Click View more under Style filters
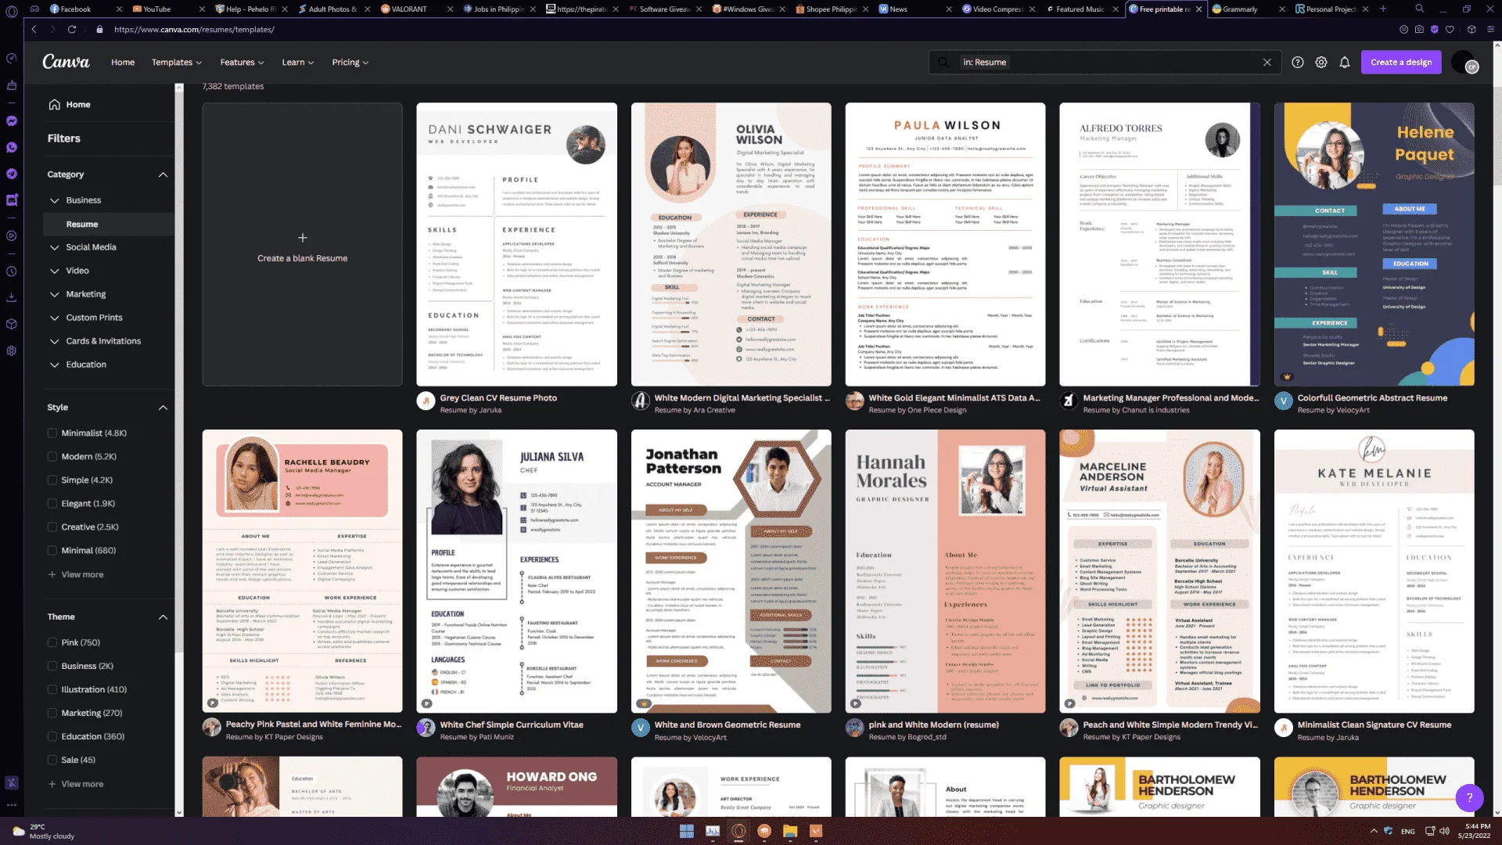 [x=76, y=574]
